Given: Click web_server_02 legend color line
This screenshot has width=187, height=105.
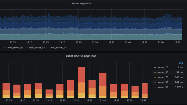Looking at the screenshot, I should (x=5, y=48).
